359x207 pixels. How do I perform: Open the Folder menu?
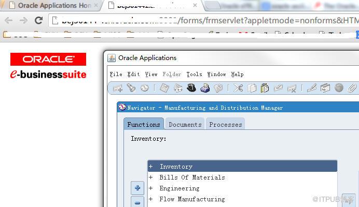(x=172, y=74)
